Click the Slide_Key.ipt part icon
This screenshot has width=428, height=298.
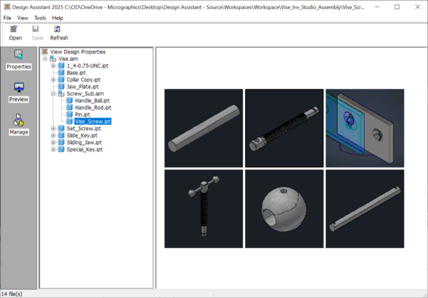pos(61,135)
